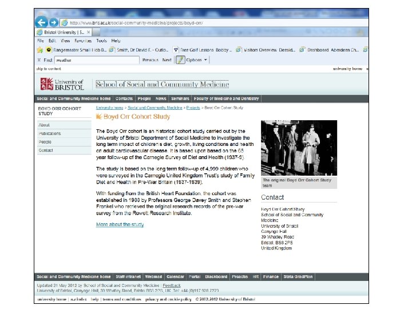Click Social and Community Medicine breadcrumb link
Image resolution: width=412 pixels, height=309 pixels.
[155, 108]
